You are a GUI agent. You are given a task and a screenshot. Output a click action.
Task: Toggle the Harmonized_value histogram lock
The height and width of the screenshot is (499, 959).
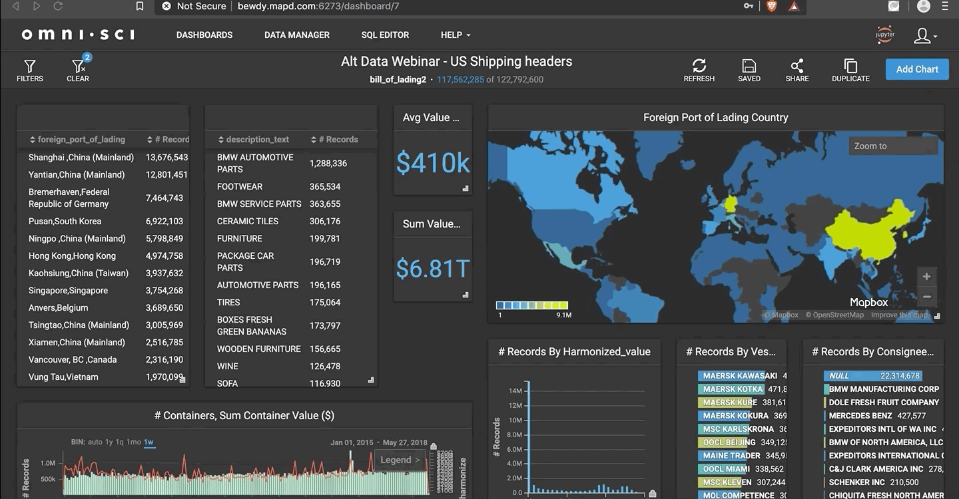tap(653, 493)
